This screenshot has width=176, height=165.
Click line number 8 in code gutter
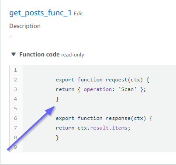point(15,137)
